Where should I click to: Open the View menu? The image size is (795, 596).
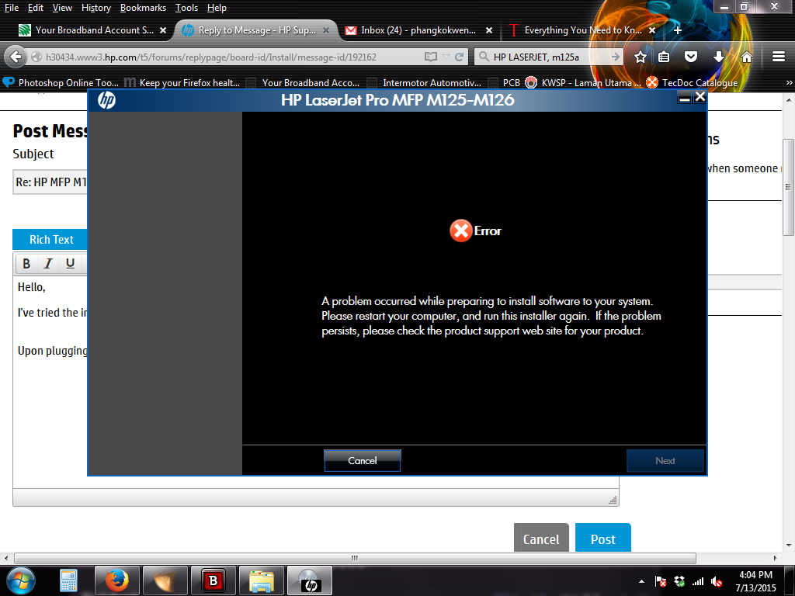click(62, 8)
